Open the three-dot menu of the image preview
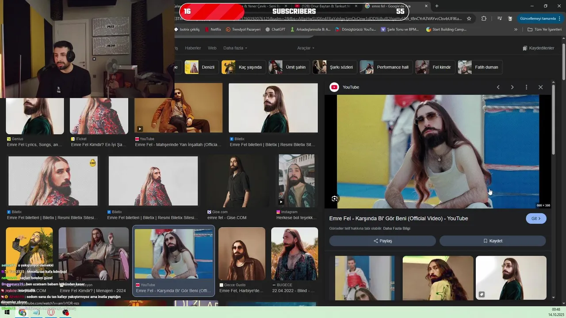 526,87
